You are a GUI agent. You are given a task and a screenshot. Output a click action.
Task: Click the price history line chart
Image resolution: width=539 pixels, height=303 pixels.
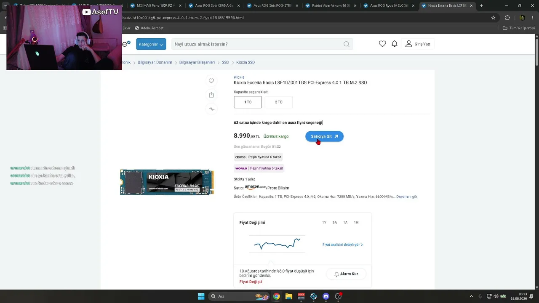pyautogui.click(x=277, y=244)
